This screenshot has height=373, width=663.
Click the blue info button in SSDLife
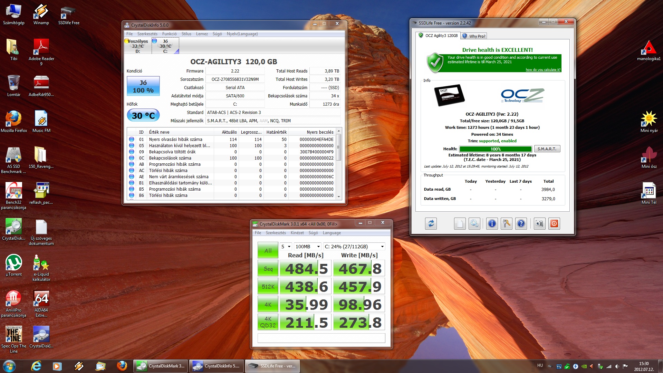[x=492, y=224]
